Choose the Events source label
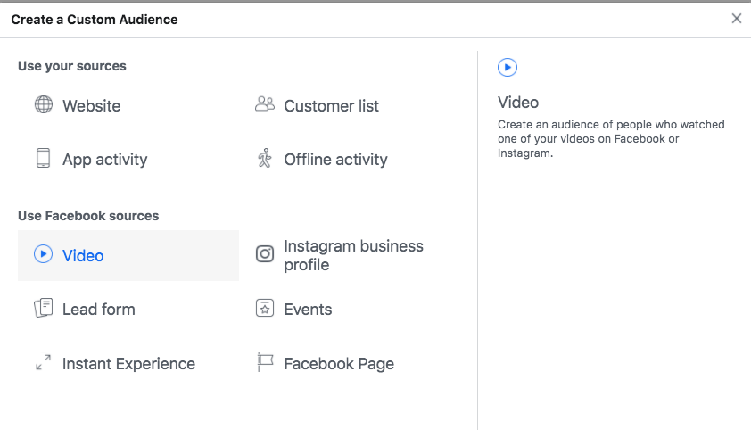Viewport: 751px width, 430px height. 308,310
